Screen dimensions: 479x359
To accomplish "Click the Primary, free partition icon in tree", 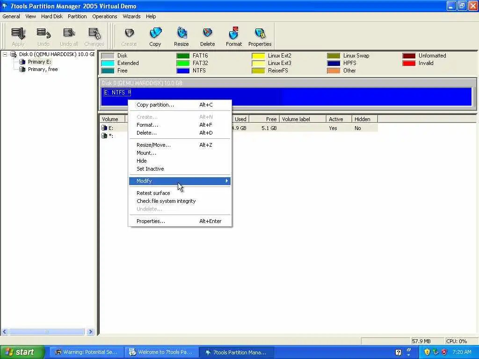I will coord(22,69).
